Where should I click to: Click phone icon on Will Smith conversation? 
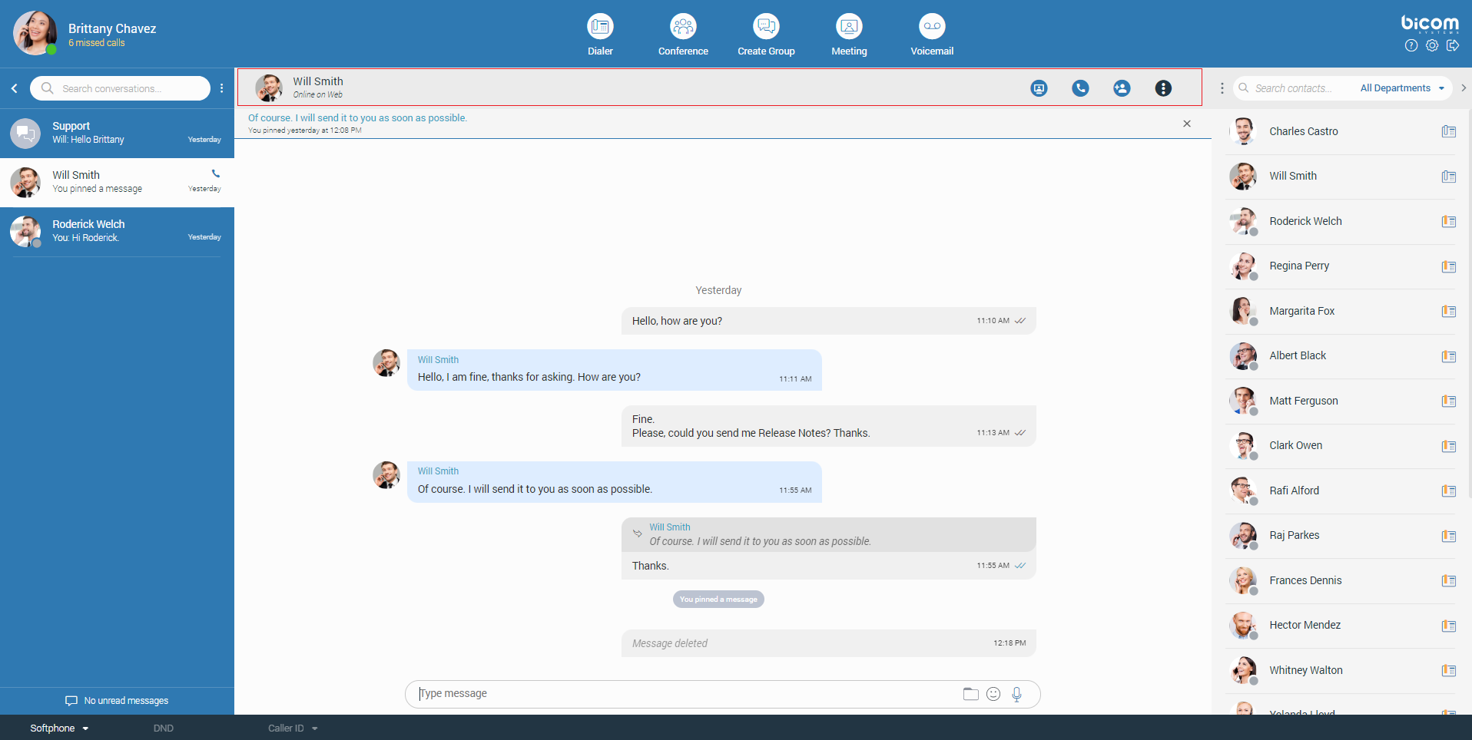[x=216, y=173]
